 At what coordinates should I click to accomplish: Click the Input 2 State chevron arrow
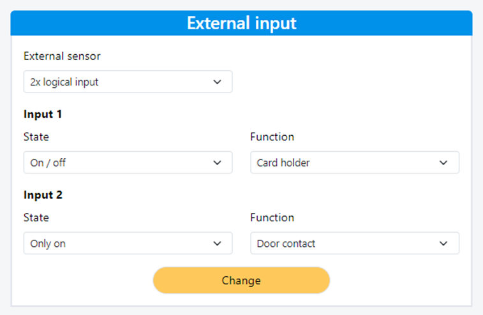point(217,244)
